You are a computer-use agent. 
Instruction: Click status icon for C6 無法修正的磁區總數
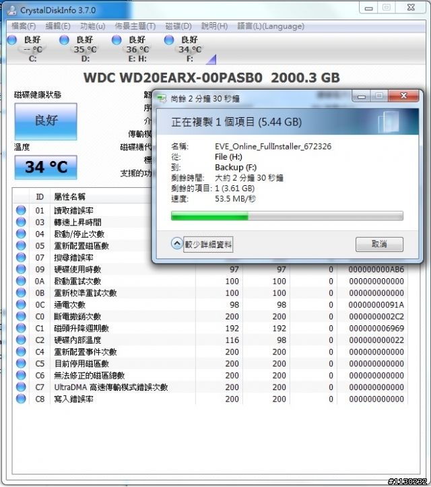(x=21, y=375)
